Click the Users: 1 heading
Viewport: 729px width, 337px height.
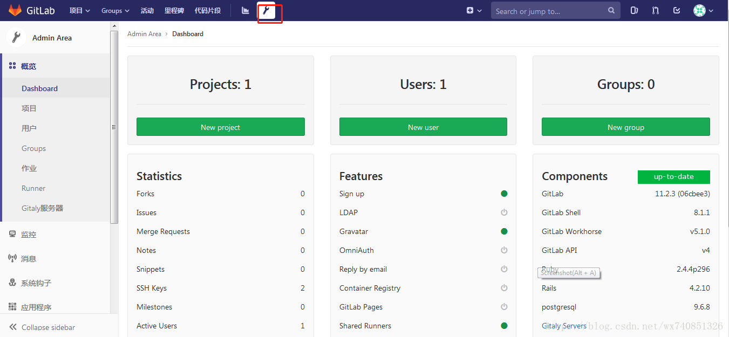pyautogui.click(x=423, y=84)
